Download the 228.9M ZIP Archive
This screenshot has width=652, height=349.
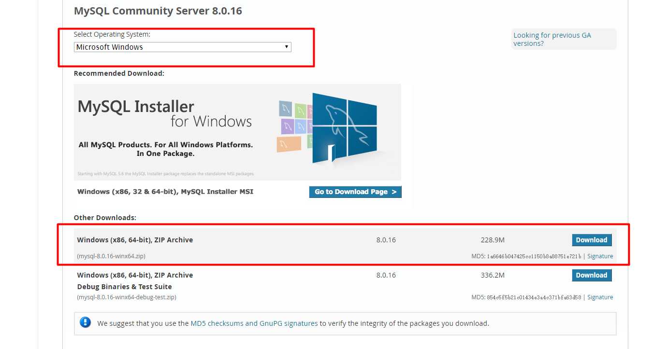pos(592,240)
